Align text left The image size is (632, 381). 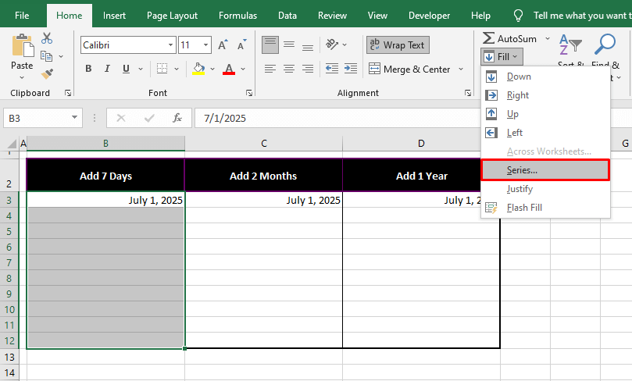[x=270, y=69]
